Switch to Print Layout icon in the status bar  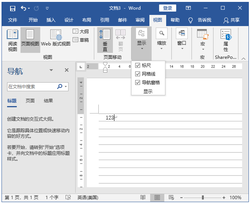pyautogui.click(x=157, y=198)
